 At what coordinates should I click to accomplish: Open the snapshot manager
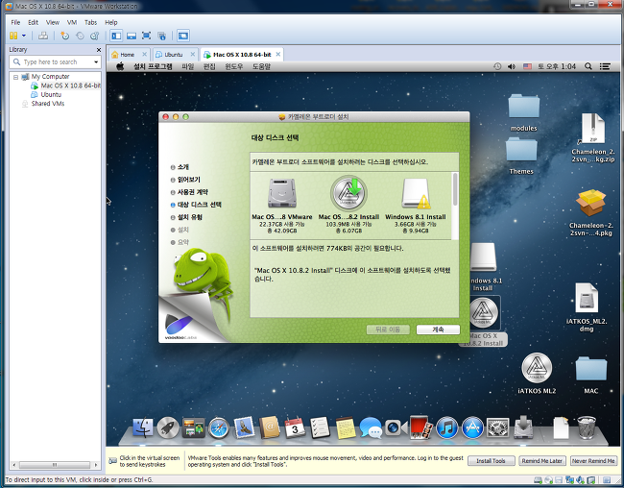coord(94,36)
